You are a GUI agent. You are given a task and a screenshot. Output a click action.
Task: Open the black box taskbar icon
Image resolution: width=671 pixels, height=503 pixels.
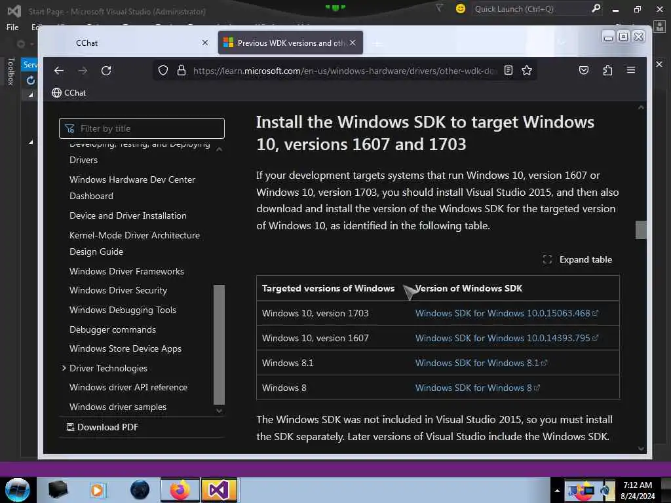58,490
